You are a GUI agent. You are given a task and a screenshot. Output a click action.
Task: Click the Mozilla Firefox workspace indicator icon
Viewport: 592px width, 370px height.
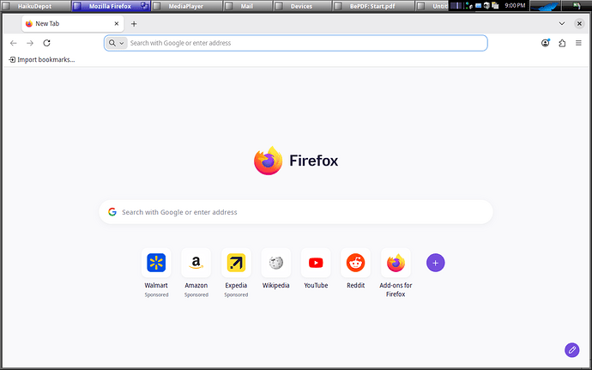click(x=144, y=6)
